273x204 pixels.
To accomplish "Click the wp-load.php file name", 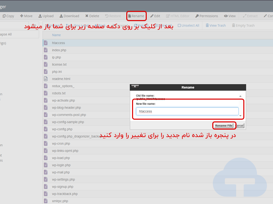I will point(61,158).
